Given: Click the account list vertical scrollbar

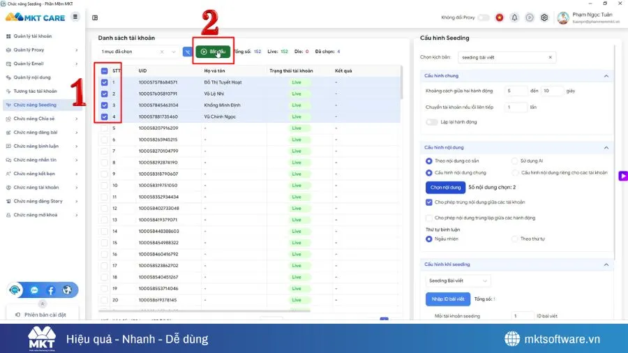Looking at the screenshot, I should click(401, 83).
